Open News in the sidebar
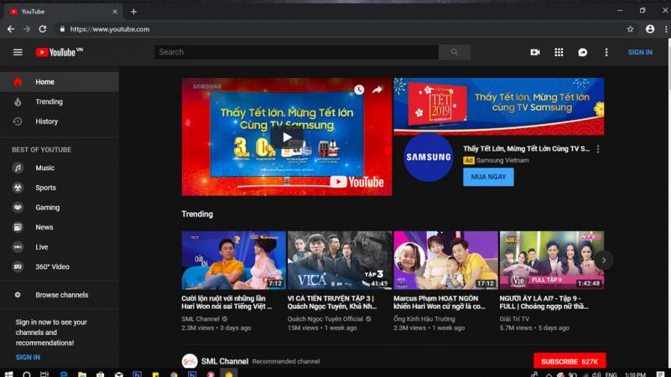 coord(60,227)
